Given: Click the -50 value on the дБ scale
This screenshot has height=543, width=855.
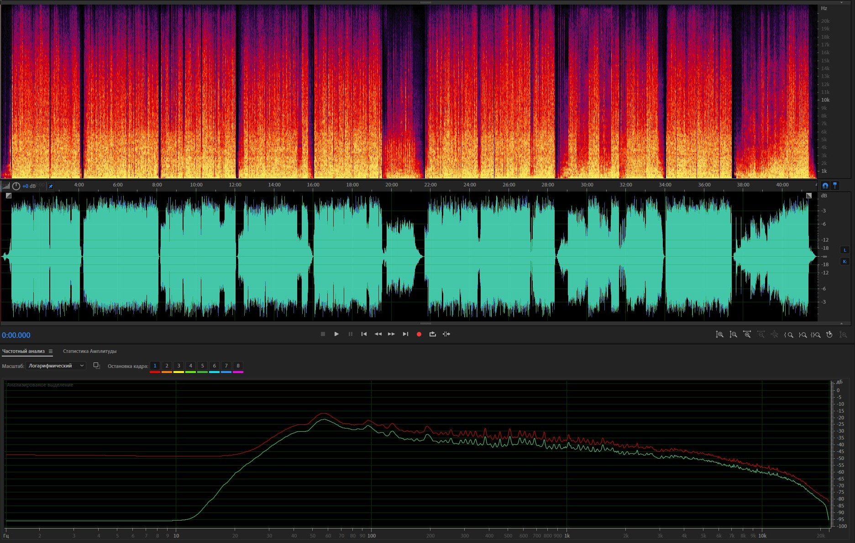Looking at the screenshot, I should (840, 458).
